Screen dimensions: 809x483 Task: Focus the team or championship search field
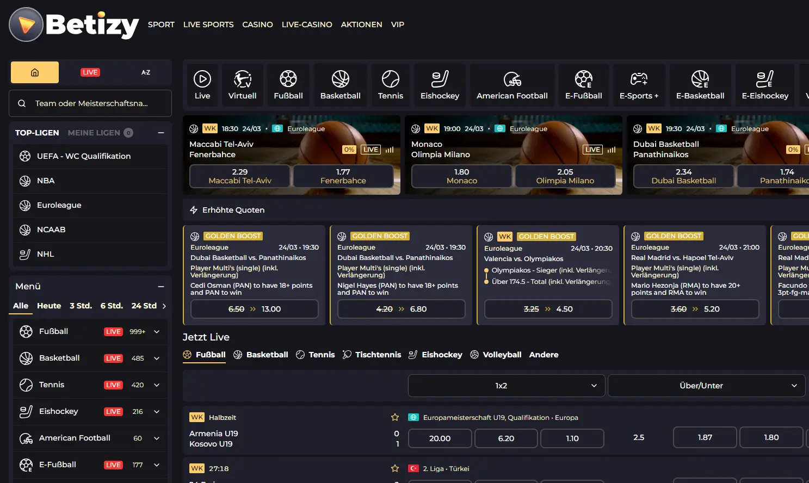90,103
